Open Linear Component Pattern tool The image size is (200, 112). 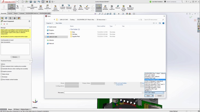(x=32, y=7)
